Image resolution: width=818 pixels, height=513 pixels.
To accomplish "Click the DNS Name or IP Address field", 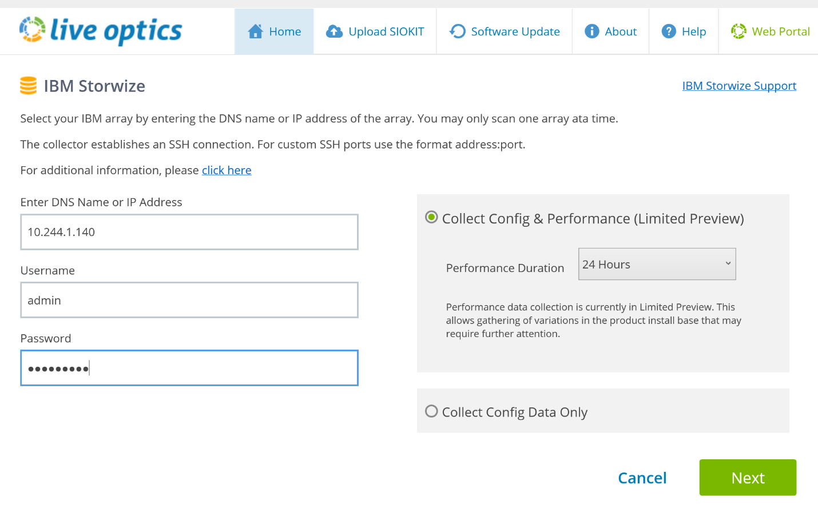I will (x=189, y=232).
